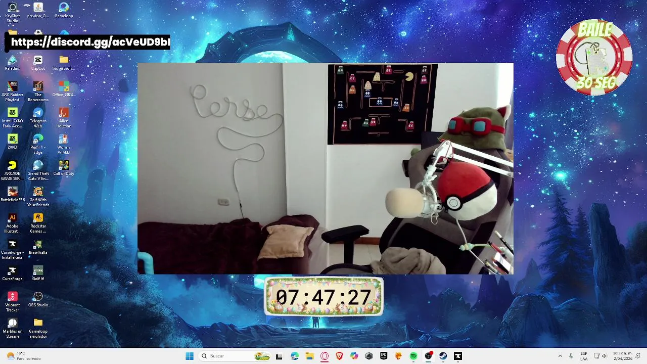Viewport: 647px width, 364px height.
Task: Open Microsoft Edge from the taskbar
Action: [295, 356]
